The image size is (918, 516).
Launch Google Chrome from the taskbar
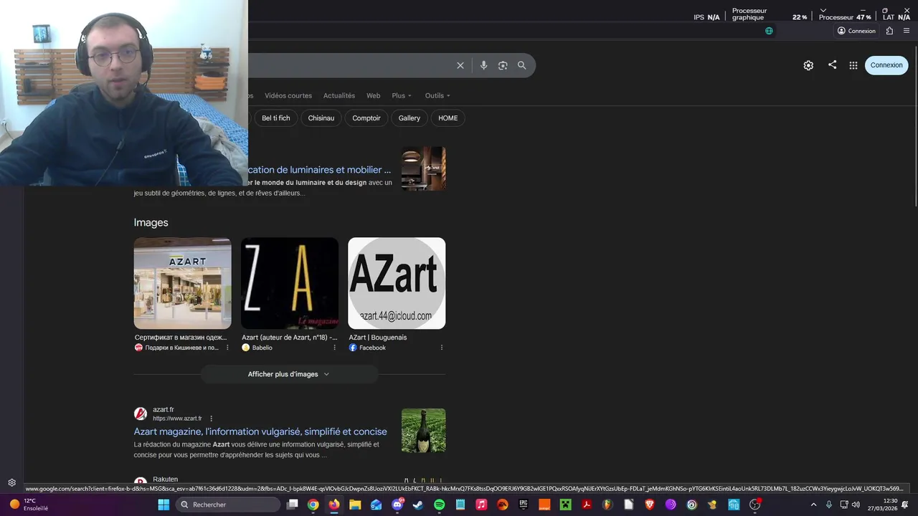pyautogui.click(x=313, y=505)
